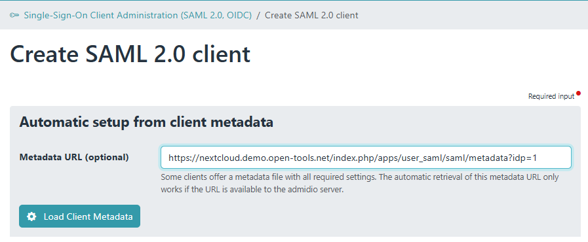Click the help text about metadata file settings
Viewport: 588px width, 242px height.
click(x=360, y=183)
